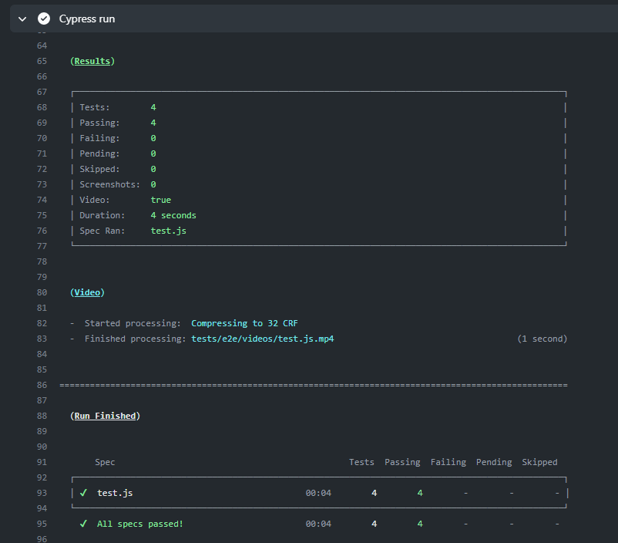The width and height of the screenshot is (618, 543).
Task: Select 'Compressing to 32 CRF' text
Action: (245, 323)
